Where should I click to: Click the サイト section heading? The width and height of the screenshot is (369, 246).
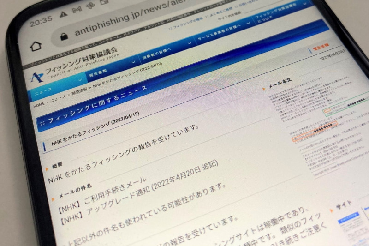[344, 205]
